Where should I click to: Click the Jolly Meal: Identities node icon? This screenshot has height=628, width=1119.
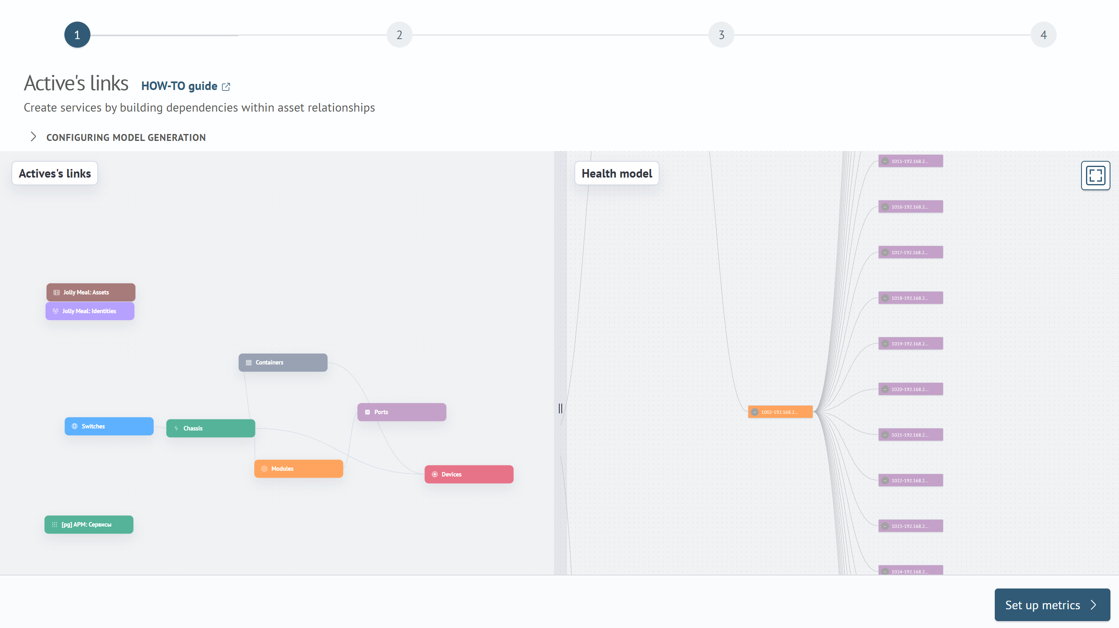coord(55,311)
